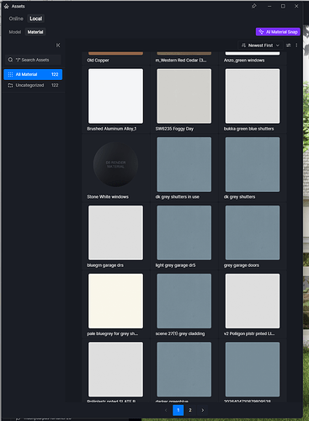309x421 pixels.
Task: Switch to the Local tab
Action: click(36, 19)
